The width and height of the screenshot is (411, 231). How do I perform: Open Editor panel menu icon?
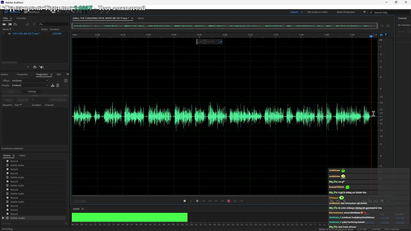(132, 18)
